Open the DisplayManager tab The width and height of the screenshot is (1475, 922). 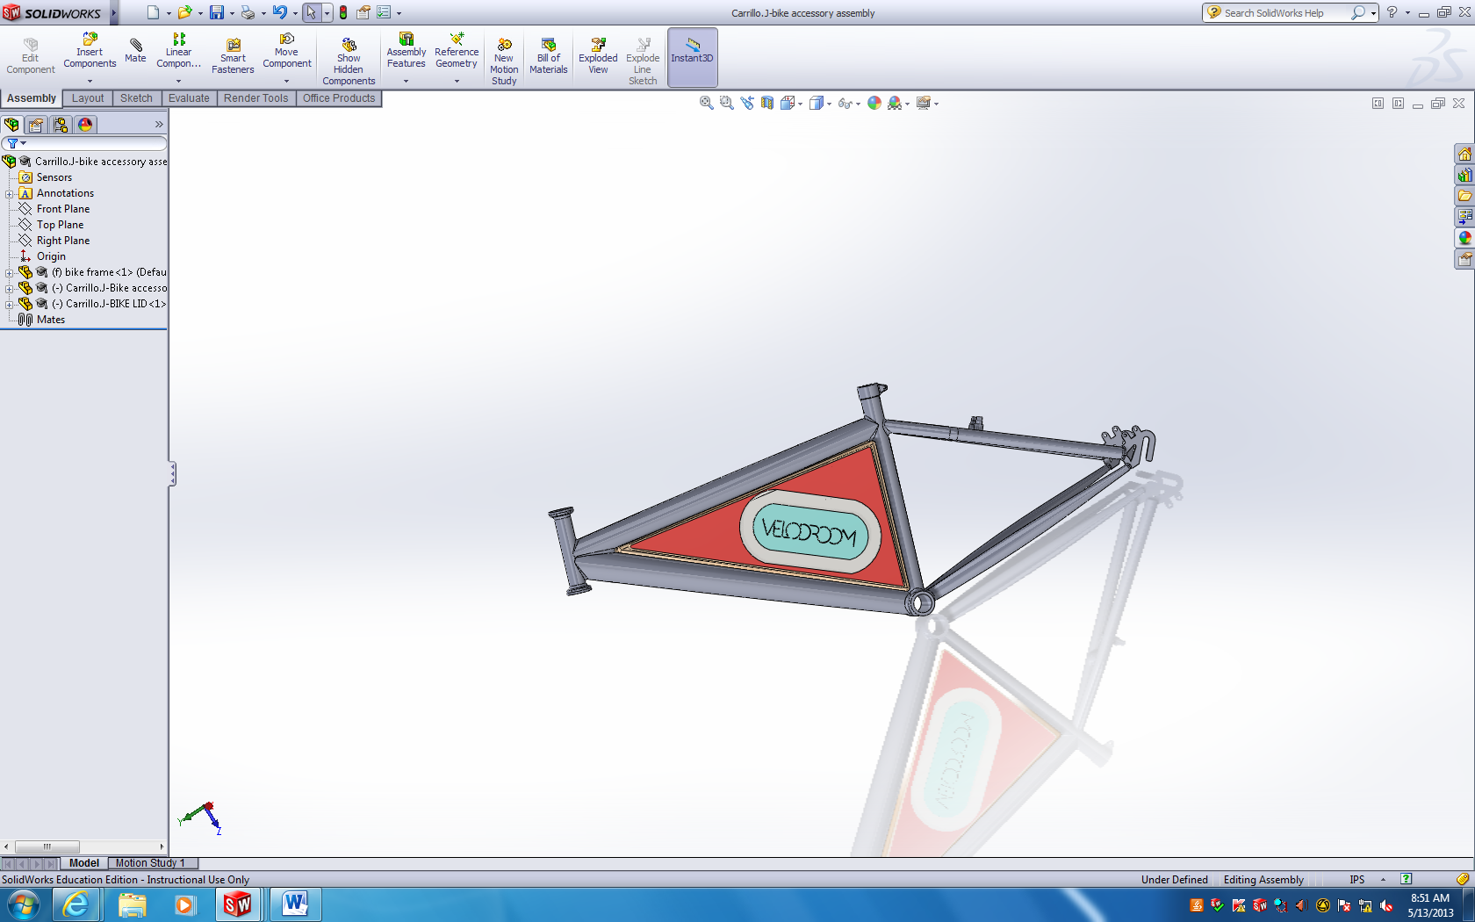(x=85, y=125)
